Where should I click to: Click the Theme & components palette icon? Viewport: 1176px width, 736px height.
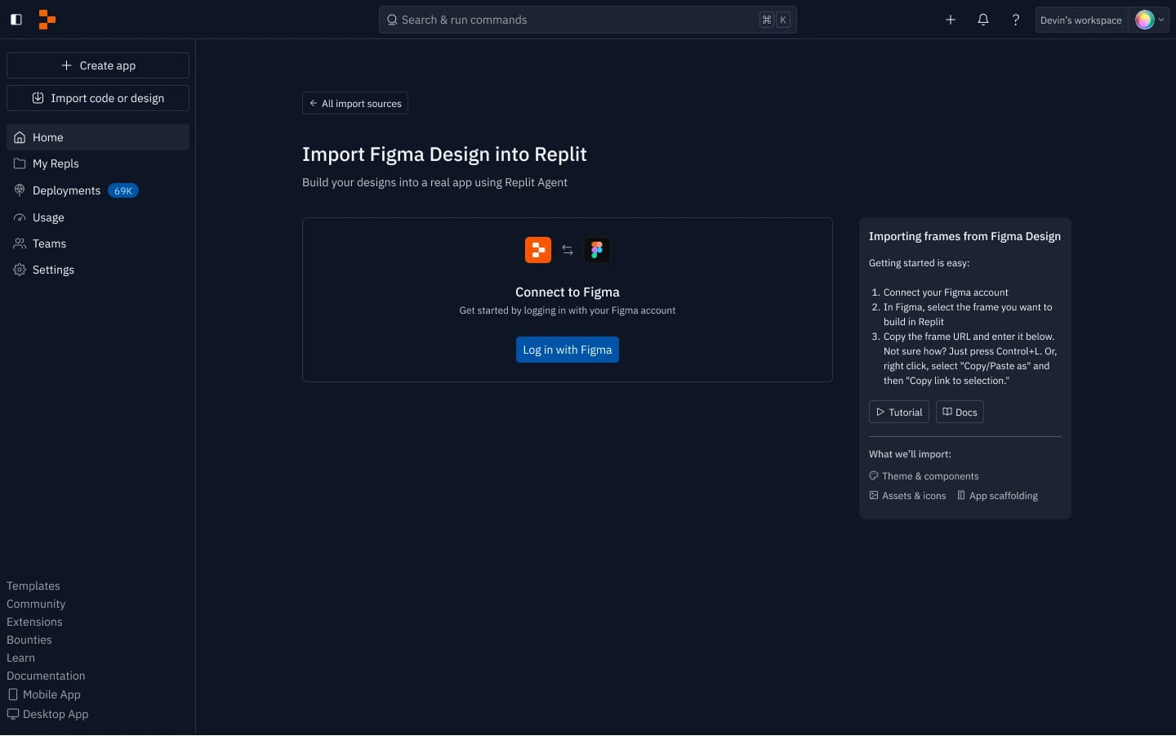[x=874, y=475]
